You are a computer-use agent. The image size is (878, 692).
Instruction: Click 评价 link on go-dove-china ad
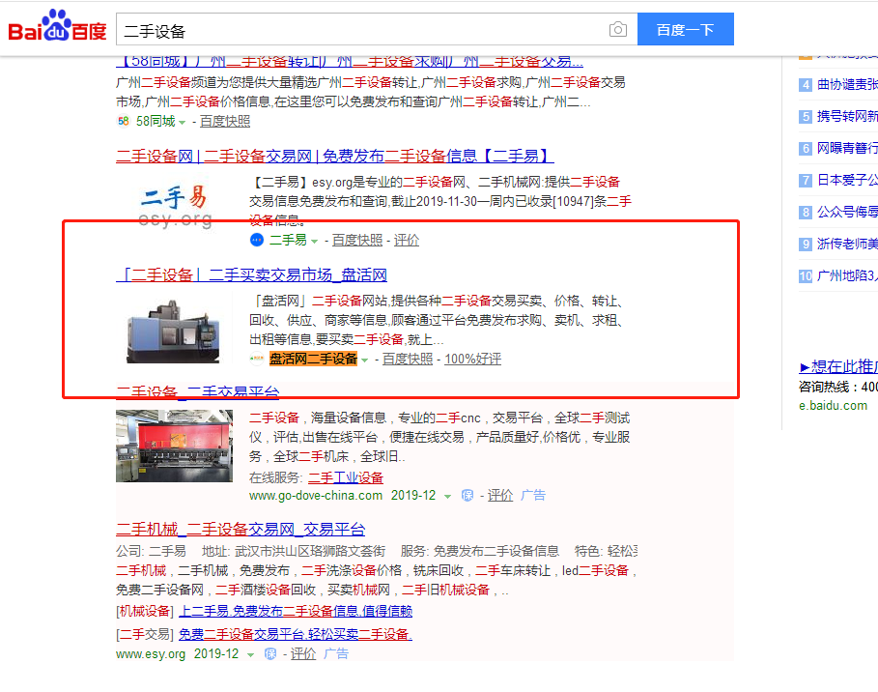[500, 496]
